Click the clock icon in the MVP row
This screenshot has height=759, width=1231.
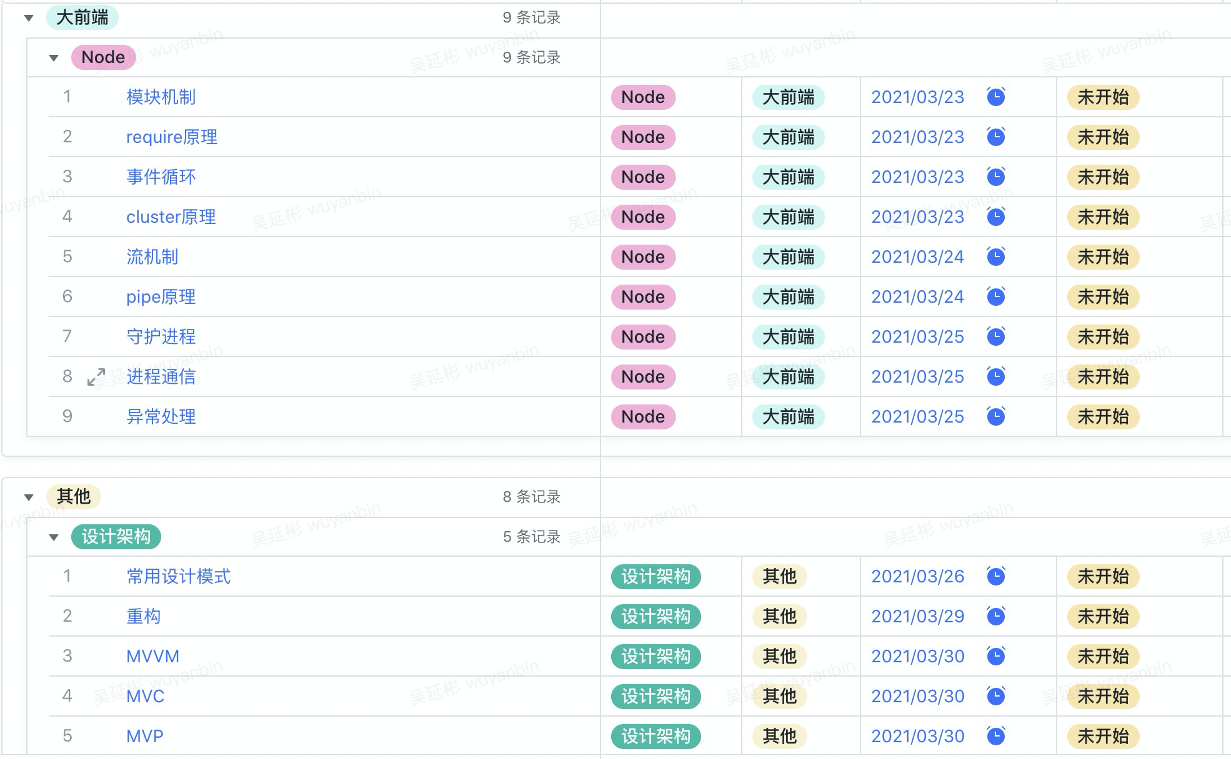(995, 736)
